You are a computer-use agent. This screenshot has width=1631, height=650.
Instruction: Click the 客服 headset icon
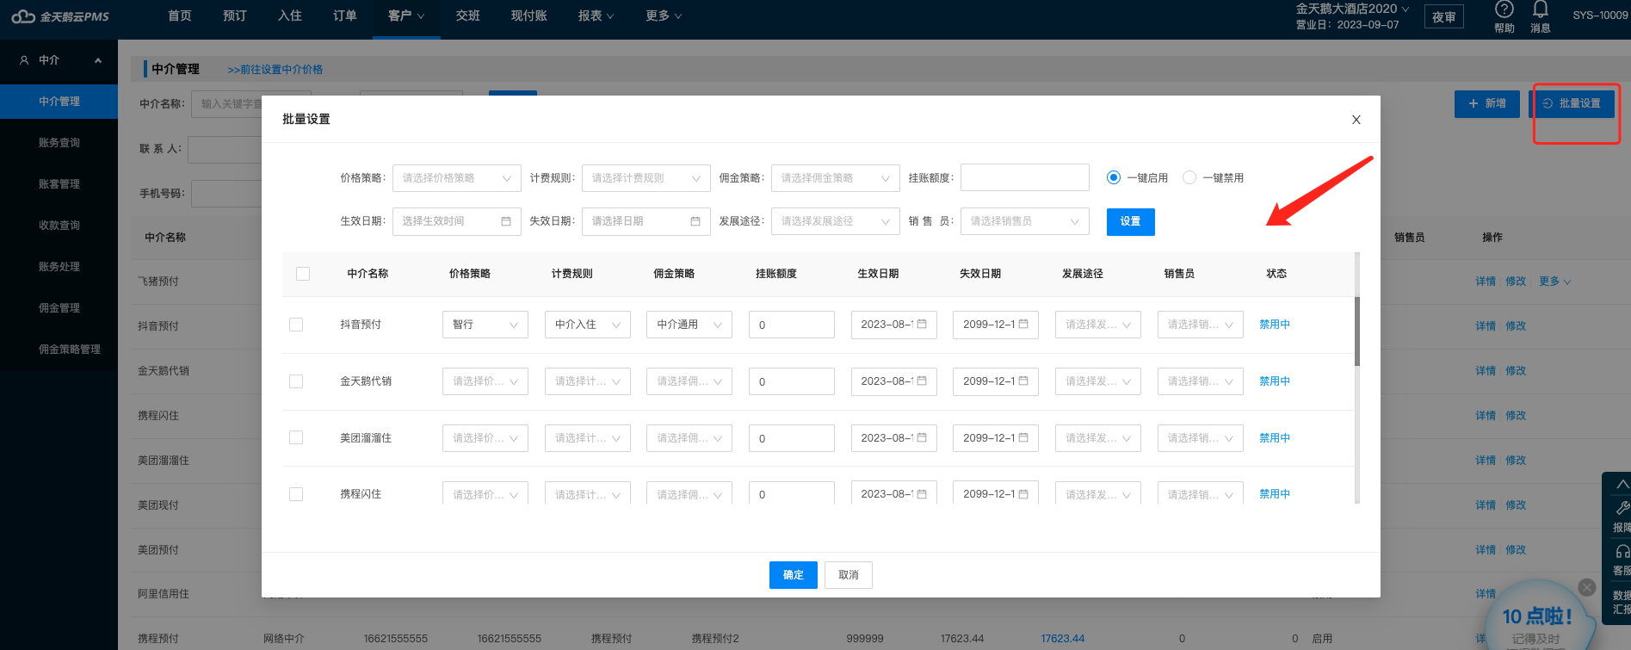(1622, 551)
